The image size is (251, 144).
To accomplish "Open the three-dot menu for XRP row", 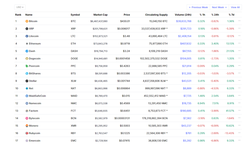I will click(x=239, y=28).
